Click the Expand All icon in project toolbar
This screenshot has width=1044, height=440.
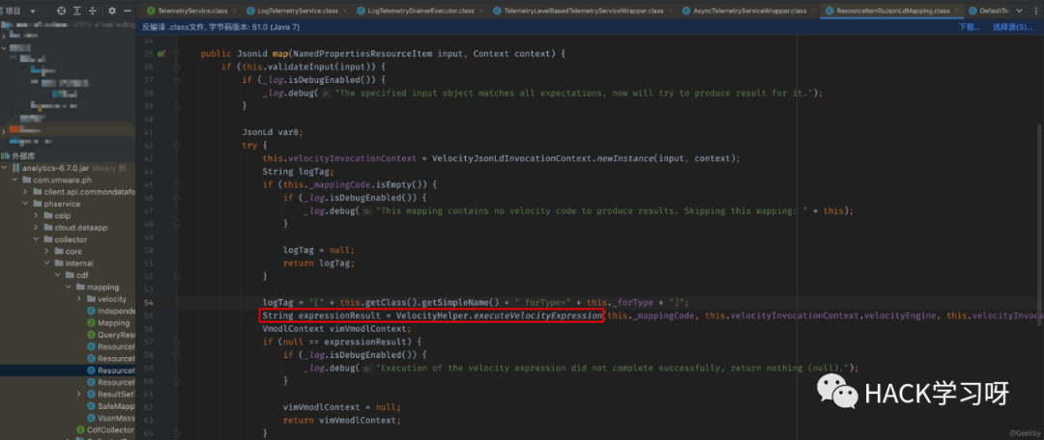(78, 11)
